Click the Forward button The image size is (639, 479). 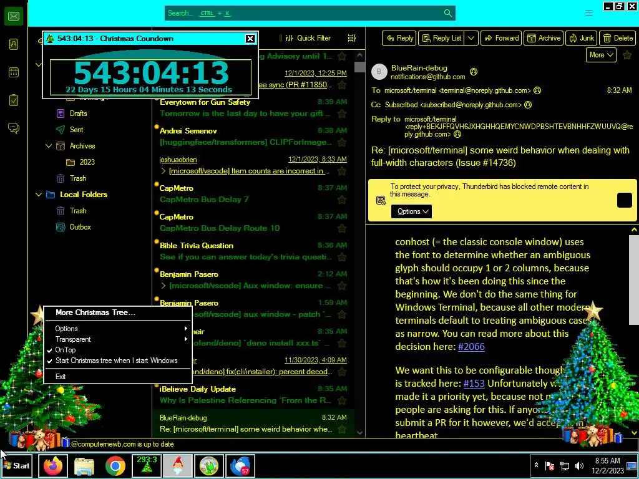pos(501,38)
